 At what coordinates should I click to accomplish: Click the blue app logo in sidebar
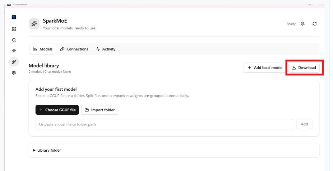(14, 17)
